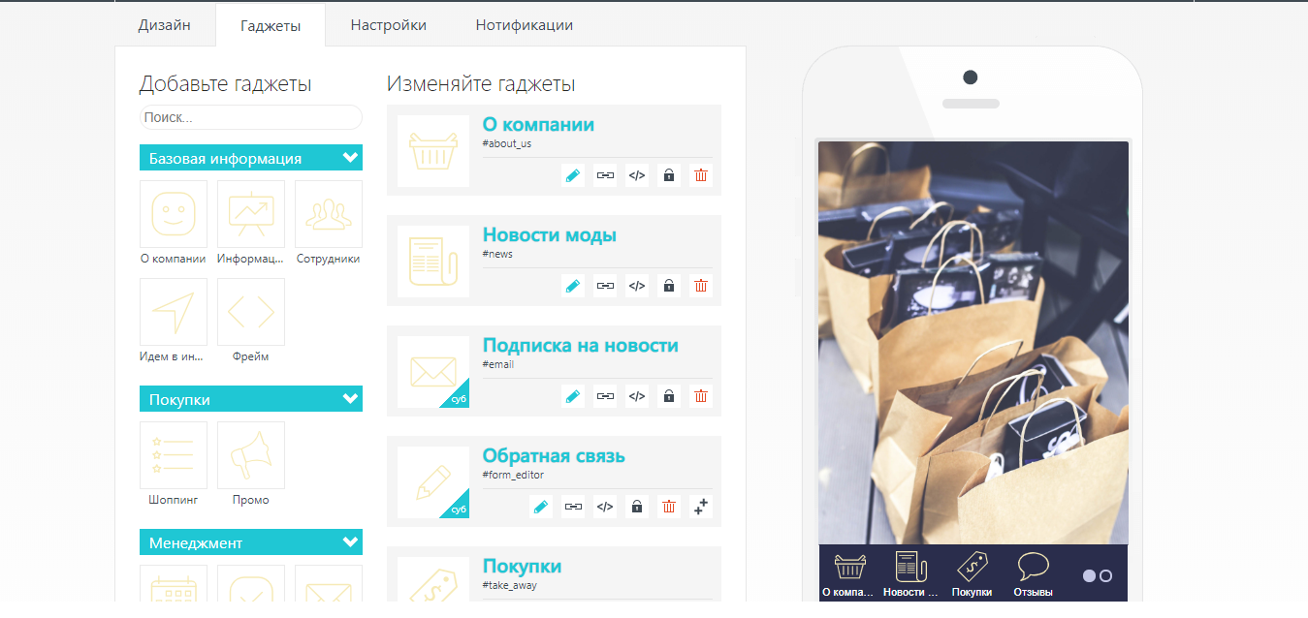Collapse the Базовая информация section
Screen dimensions: 1308x618
coord(251,158)
